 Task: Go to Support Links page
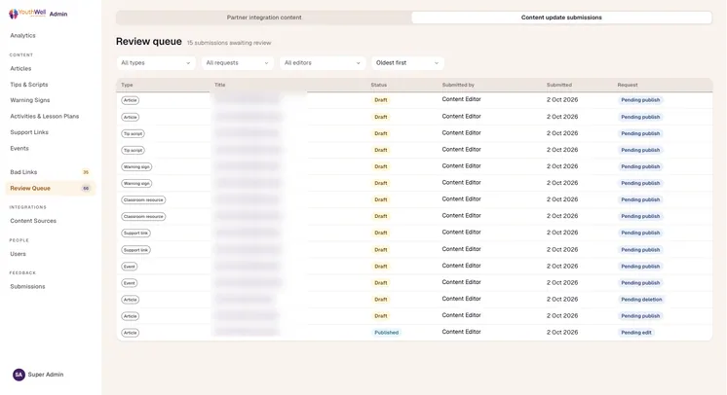pos(29,132)
